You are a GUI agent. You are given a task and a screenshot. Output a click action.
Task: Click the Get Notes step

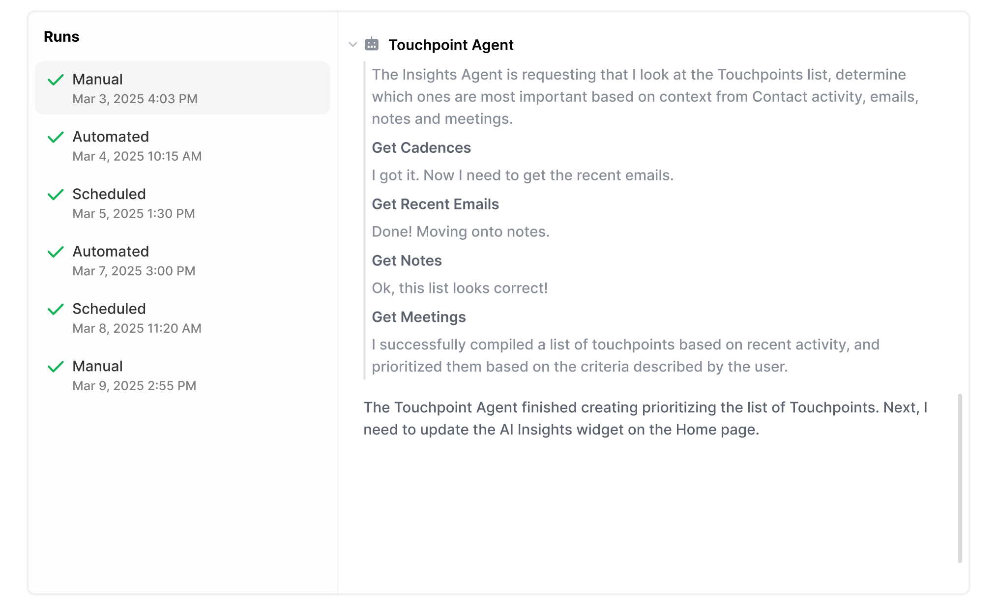[407, 261]
